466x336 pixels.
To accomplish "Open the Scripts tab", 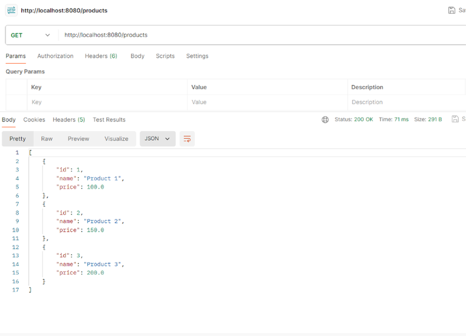I will point(165,56).
